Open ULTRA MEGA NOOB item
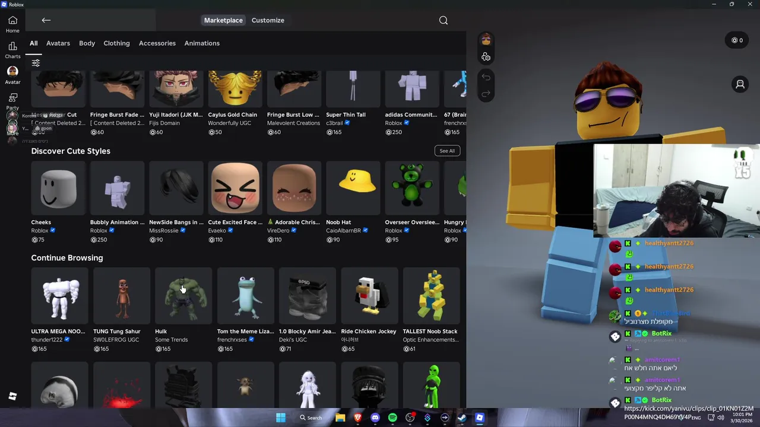The width and height of the screenshot is (760, 427). point(59,295)
